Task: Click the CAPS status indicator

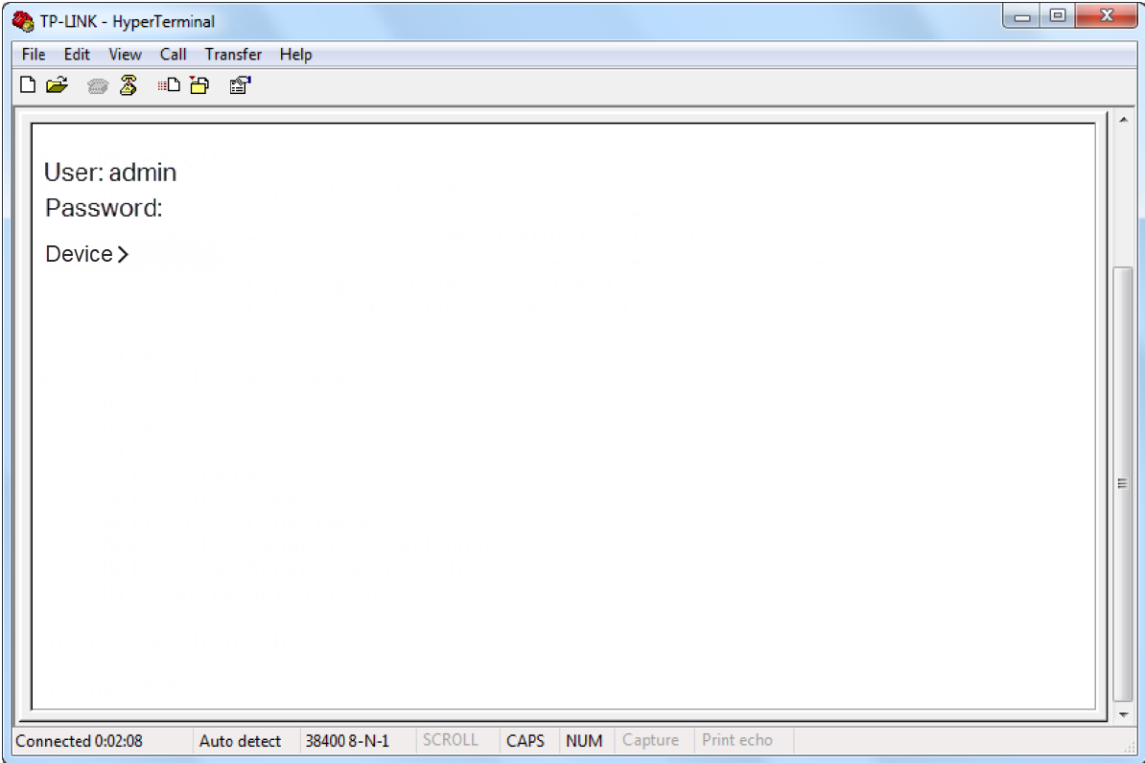Action: (526, 741)
